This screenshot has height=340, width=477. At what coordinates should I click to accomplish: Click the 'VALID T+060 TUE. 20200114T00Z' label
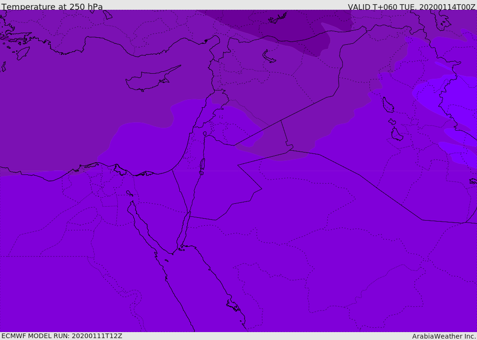click(x=412, y=7)
